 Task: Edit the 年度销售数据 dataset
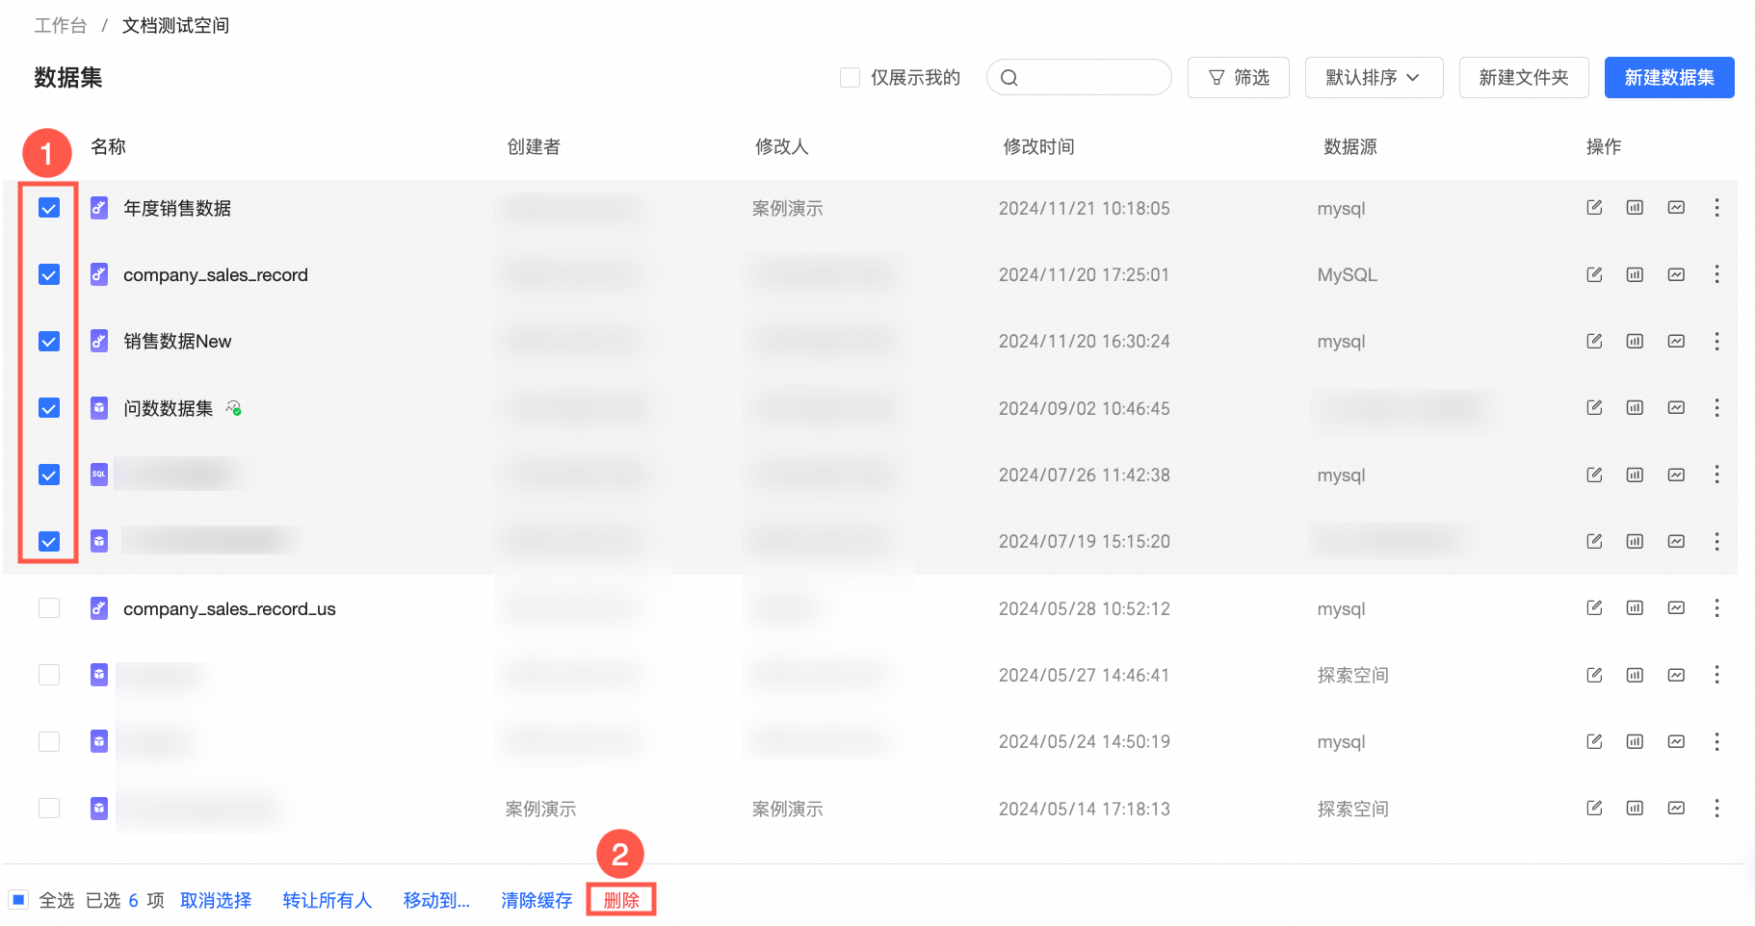(1594, 208)
